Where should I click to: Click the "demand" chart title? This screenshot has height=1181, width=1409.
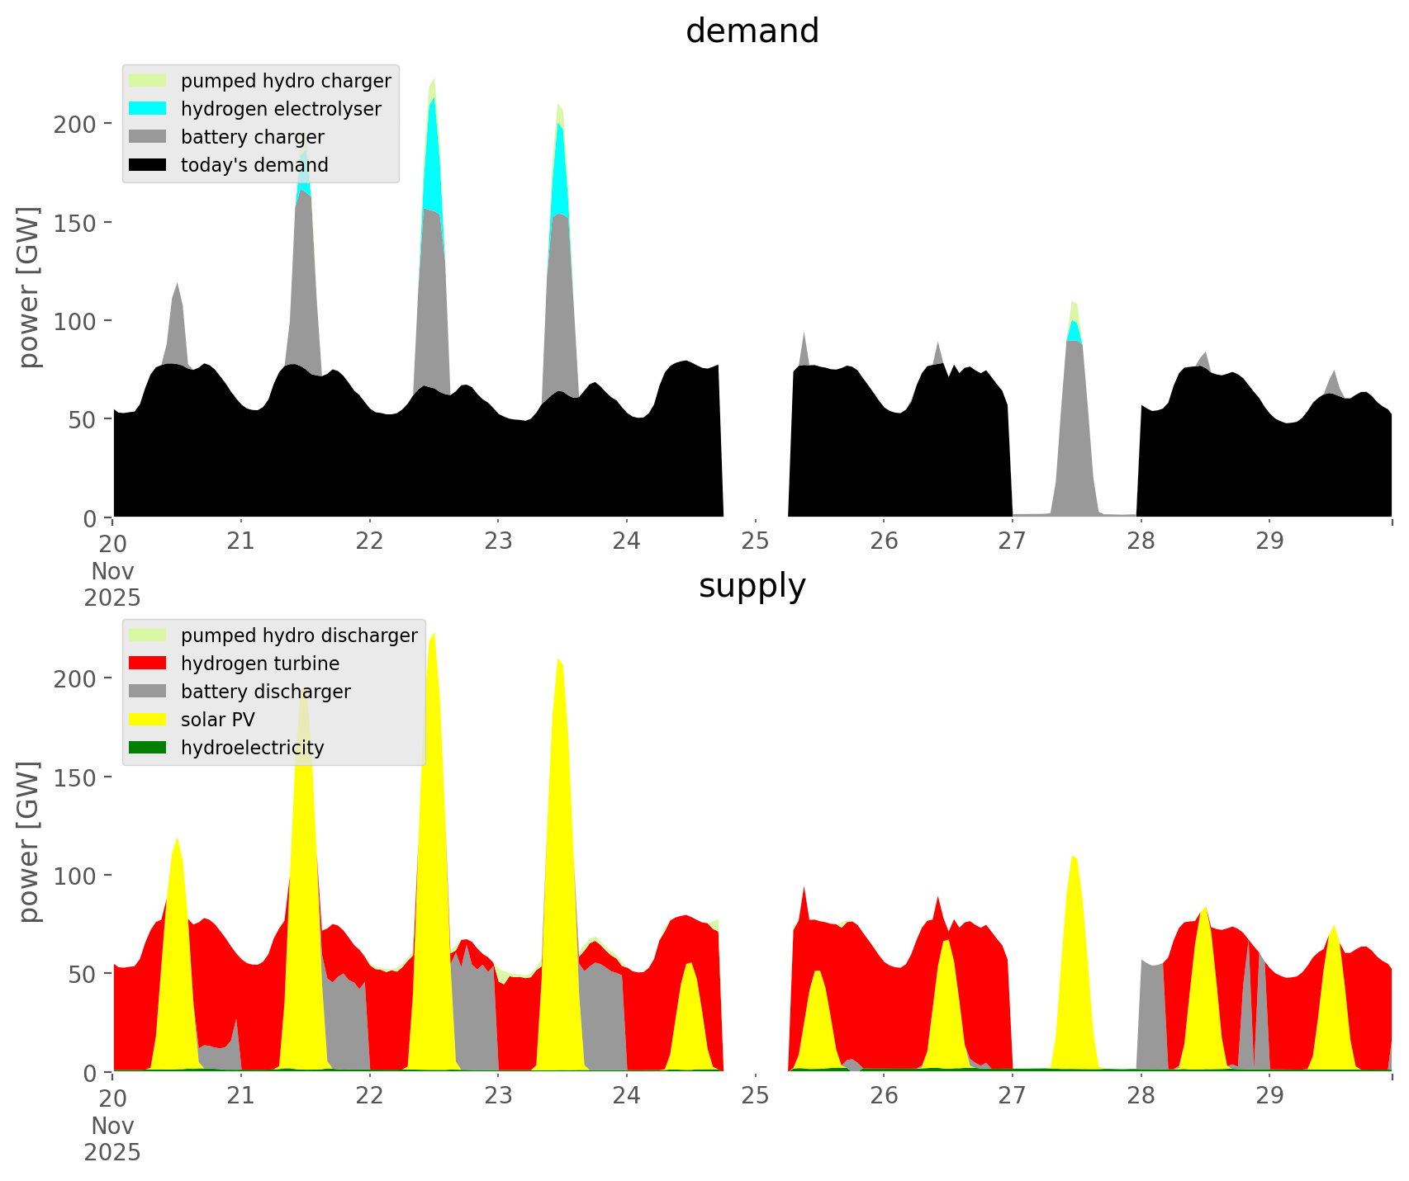click(x=752, y=31)
